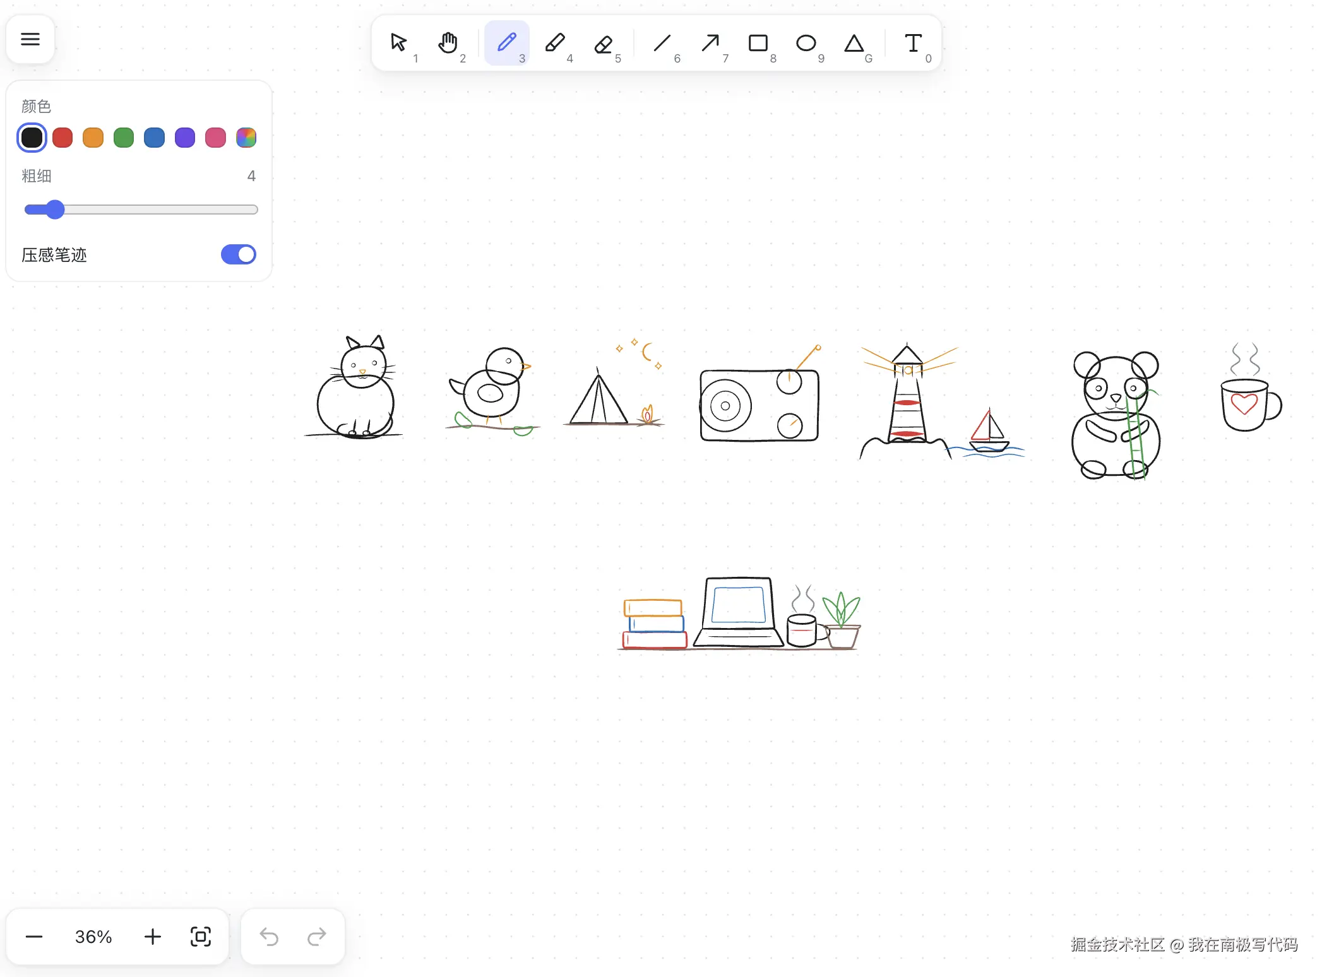This screenshot has height=977, width=1322.
Task: Select the rectangle shape tool
Action: (x=758, y=43)
